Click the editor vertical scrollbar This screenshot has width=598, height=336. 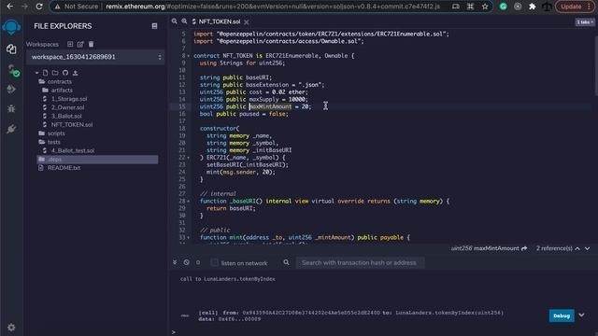pyautogui.click(x=596, y=65)
